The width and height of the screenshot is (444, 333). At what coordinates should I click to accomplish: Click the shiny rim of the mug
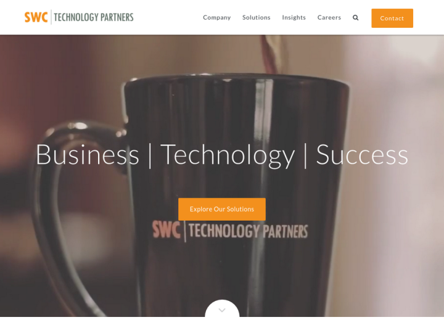coord(236,78)
